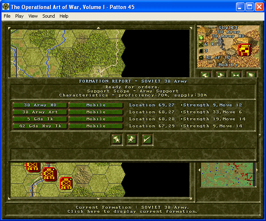Click minimap right scroll arrow

coord(257,170)
